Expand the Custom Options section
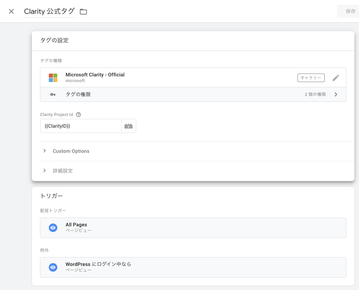 coord(71,151)
